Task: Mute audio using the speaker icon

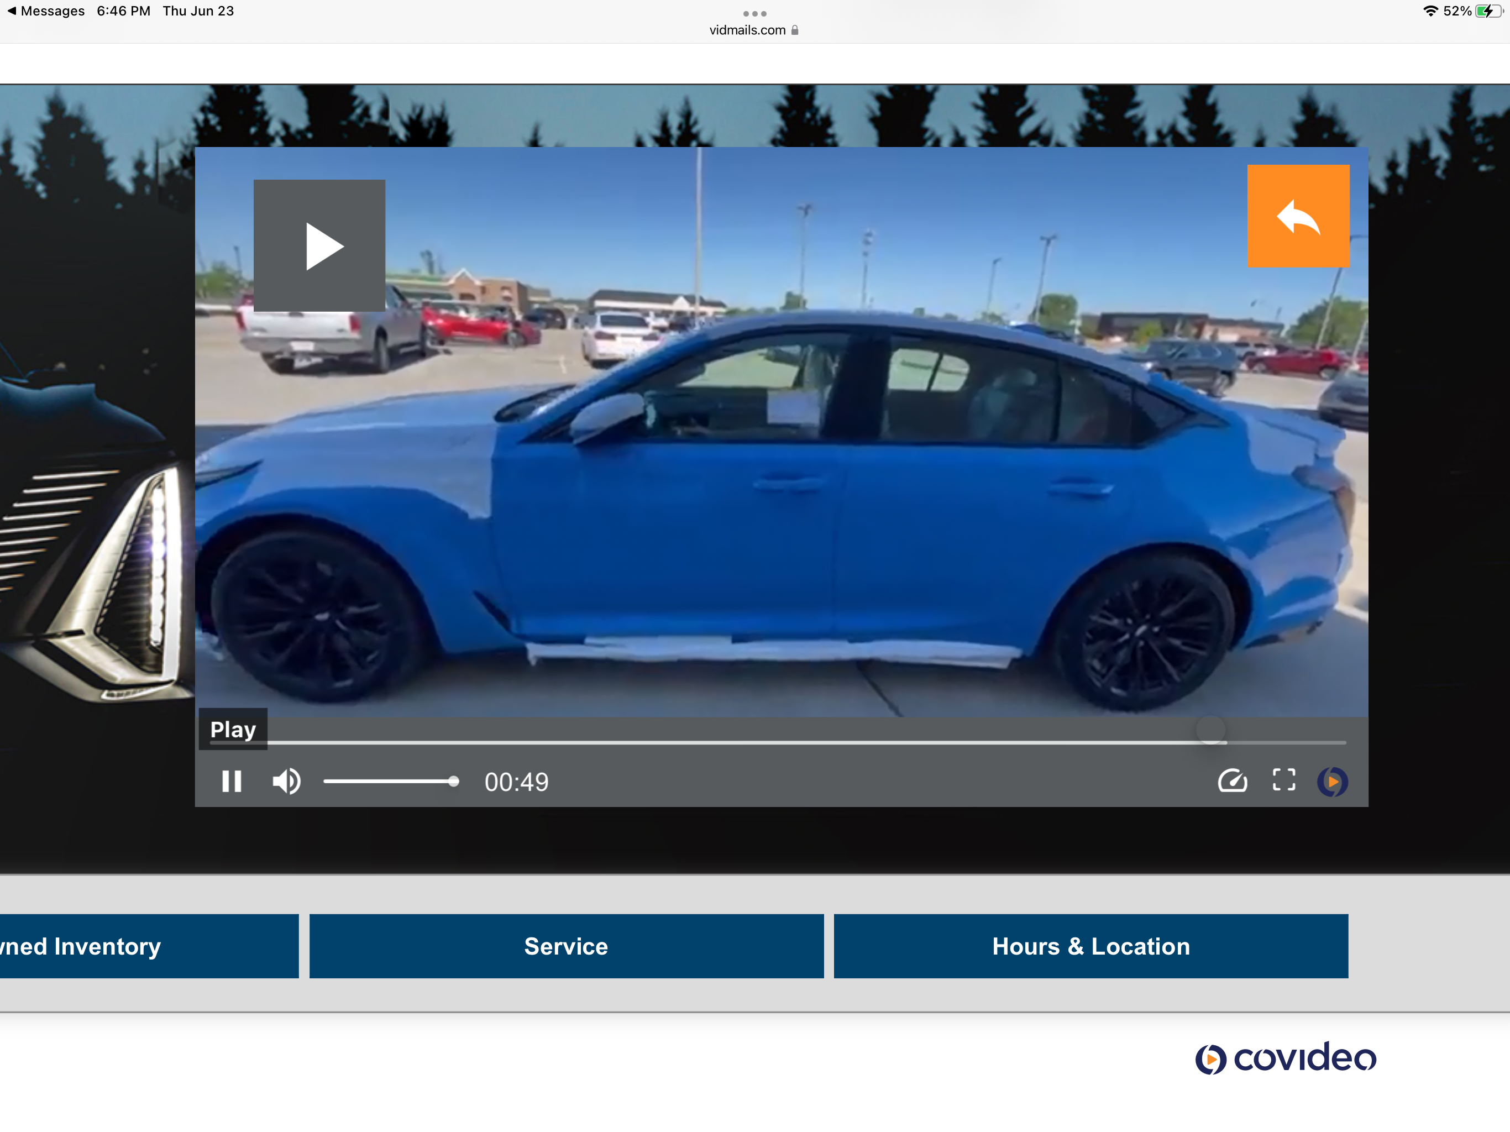Action: point(286,781)
